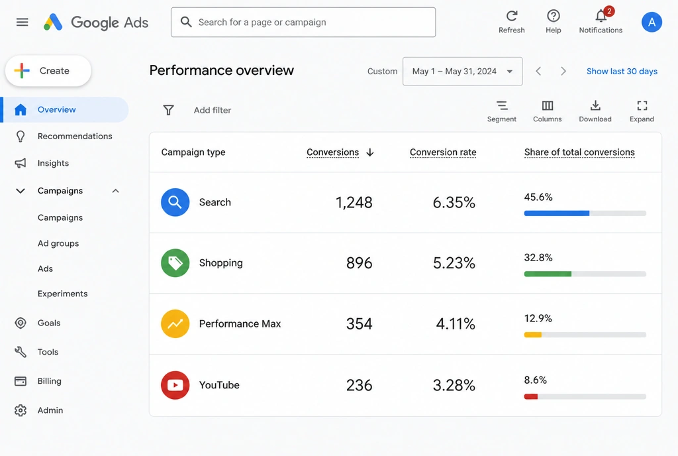Open the account avatar A
Viewport: 678px width, 456px height.
pos(652,22)
